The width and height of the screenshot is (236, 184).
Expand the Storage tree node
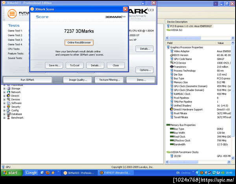coord(4,89)
